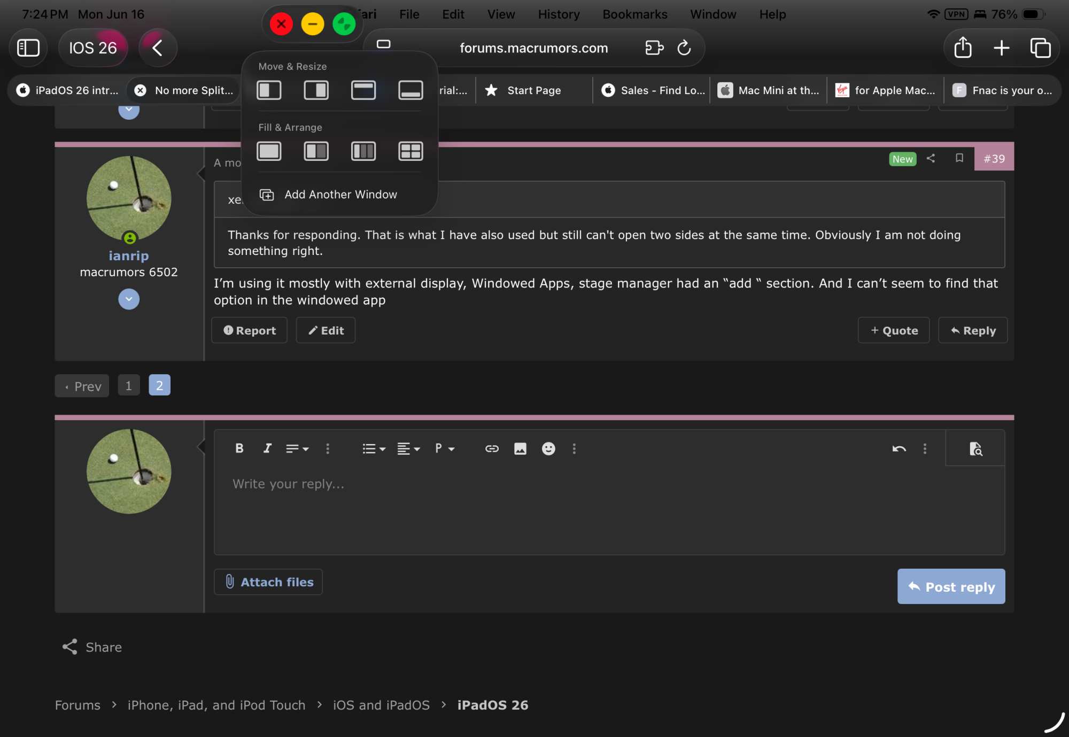The height and width of the screenshot is (737, 1069).
Task: Toggle bold formatting in editor
Action: pos(239,449)
